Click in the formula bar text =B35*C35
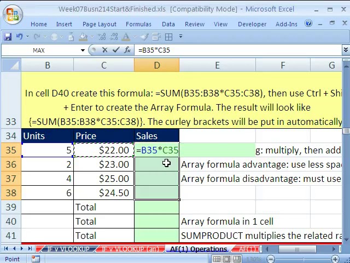The image size is (350, 263). pos(154,50)
